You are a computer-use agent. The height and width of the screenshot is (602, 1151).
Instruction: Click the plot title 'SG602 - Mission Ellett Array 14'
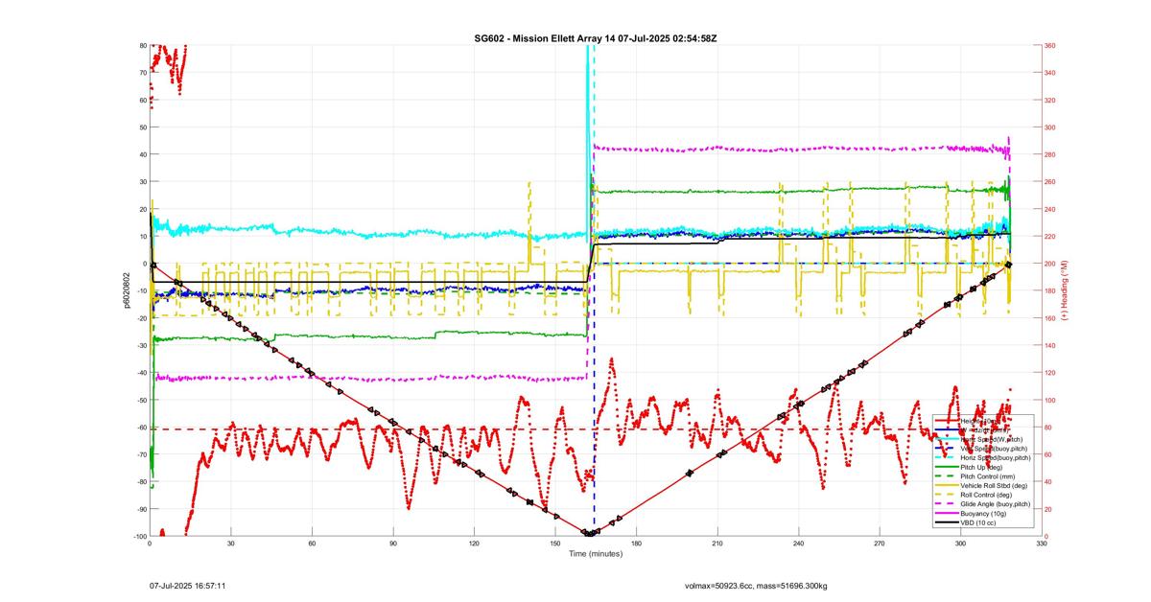point(544,37)
